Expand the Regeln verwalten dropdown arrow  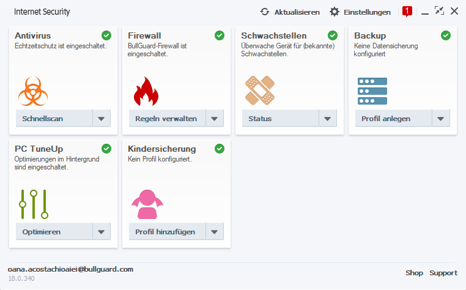coord(215,119)
